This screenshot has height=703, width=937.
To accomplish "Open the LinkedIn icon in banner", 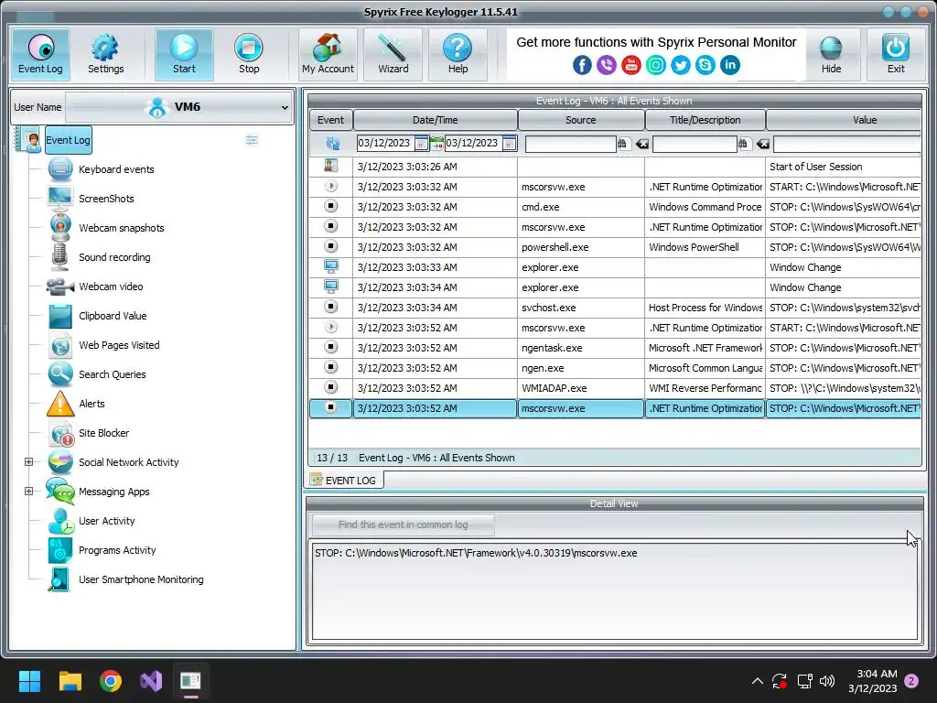I will 729,65.
